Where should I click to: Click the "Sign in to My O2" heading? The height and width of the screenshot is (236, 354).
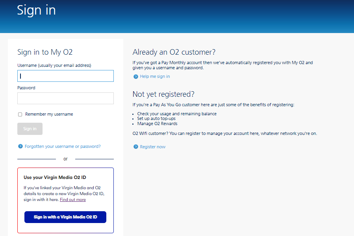pyautogui.click(x=45, y=52)
